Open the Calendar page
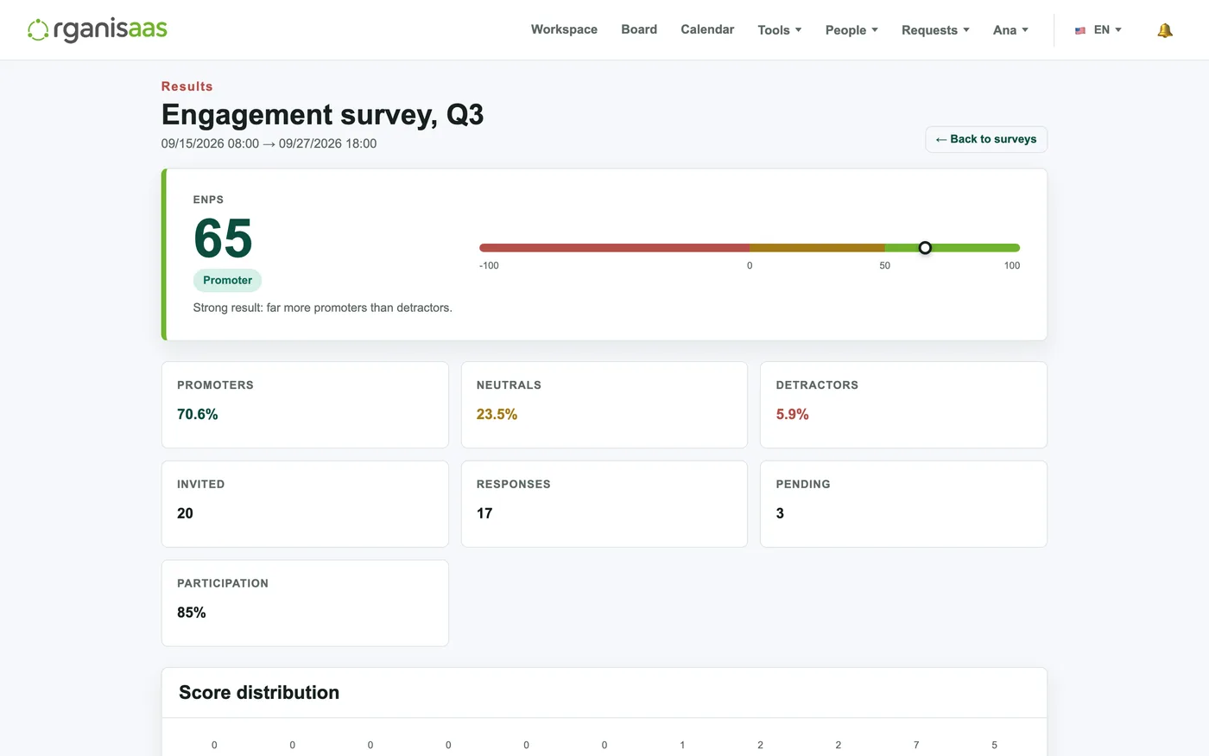 (707, 29)
